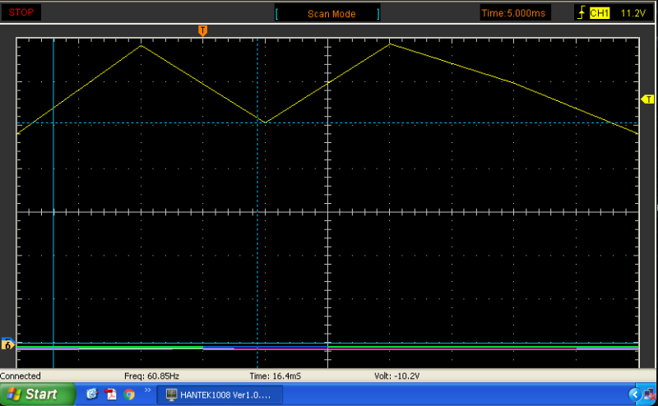The height and width of the screenshot is (406, 658).
Task: Click the solid blue vertical cursor line
Action: point(53,205)
